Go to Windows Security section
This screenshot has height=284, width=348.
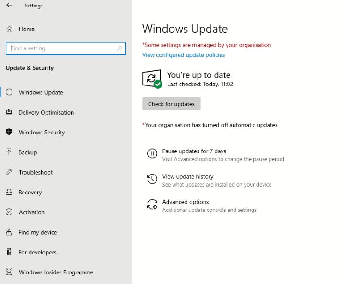(42, 133)
